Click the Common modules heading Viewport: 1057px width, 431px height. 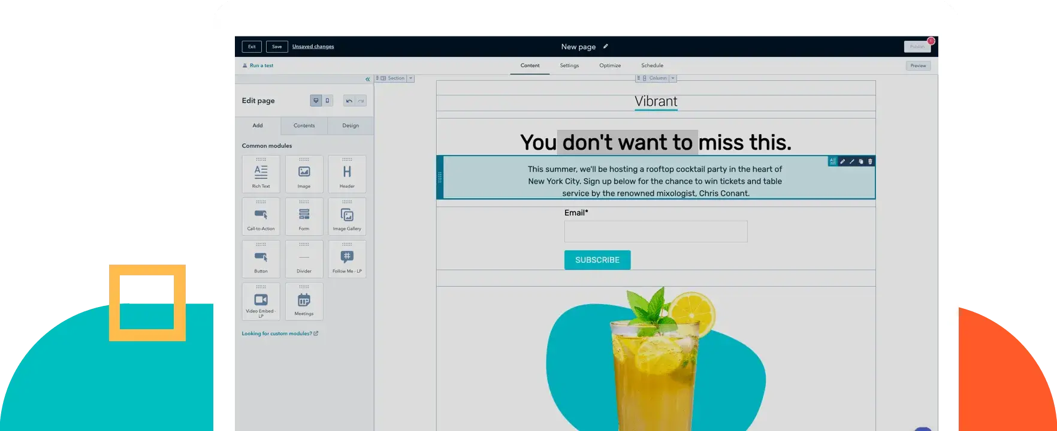point(267,145)
